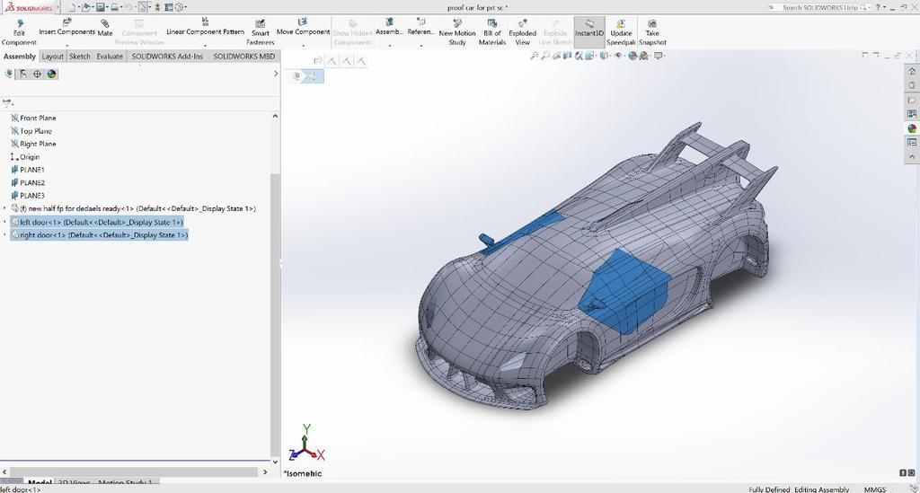The image size is (920, 493).
Task: Open Appearances tab in task pane
Action: [x=912, y=128]
